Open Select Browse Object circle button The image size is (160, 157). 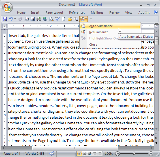[x=156, y=138]
